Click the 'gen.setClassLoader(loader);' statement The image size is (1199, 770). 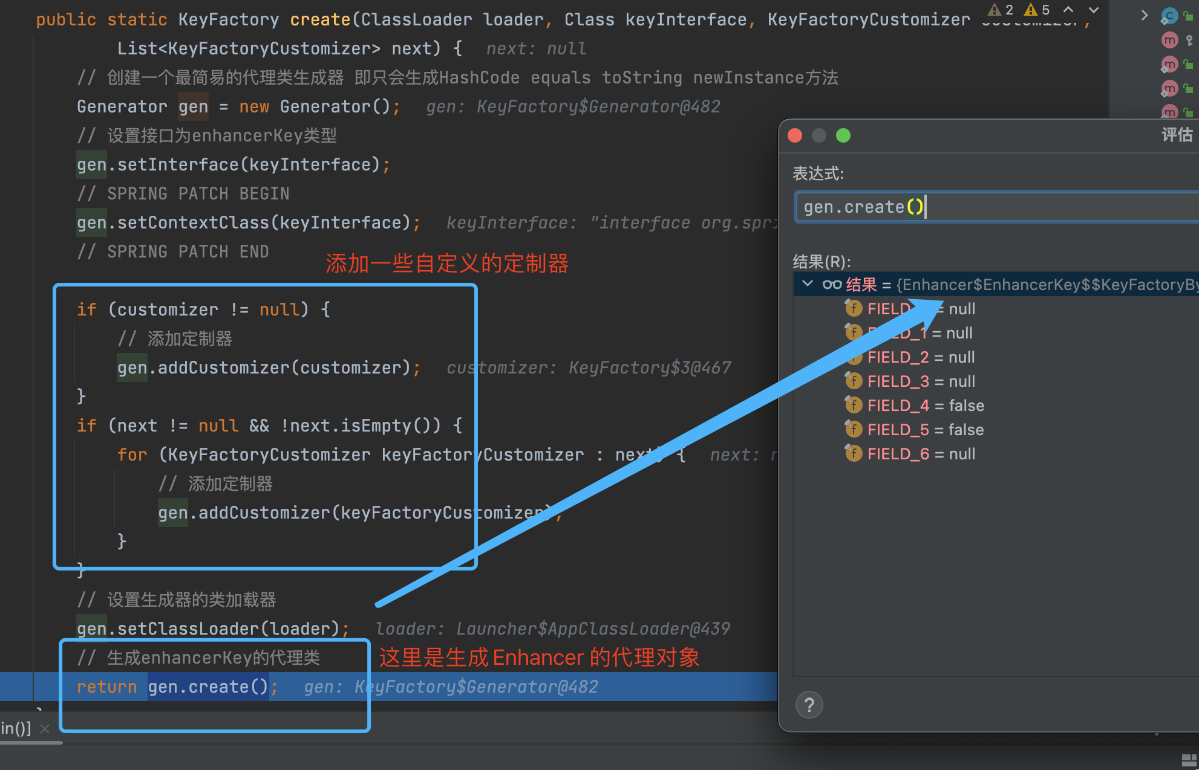[213, 629]
